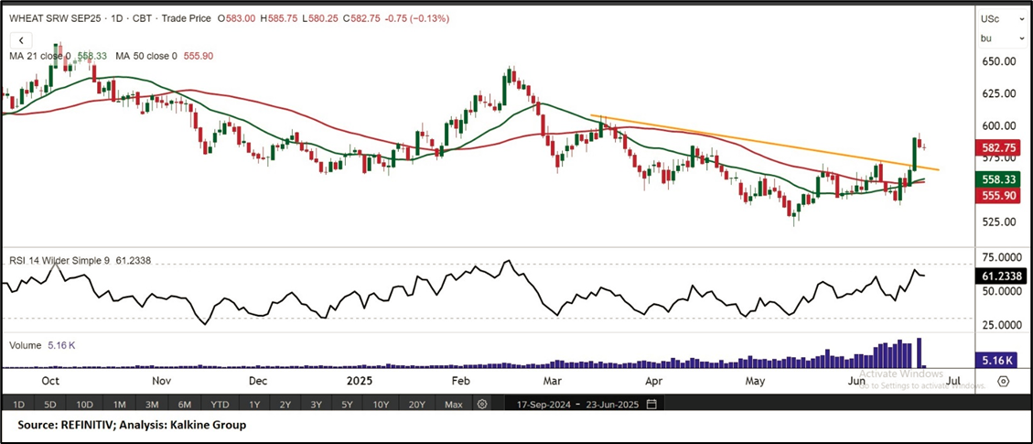Collapse the legend with the chevron arrow

click(x=20, y=41)
